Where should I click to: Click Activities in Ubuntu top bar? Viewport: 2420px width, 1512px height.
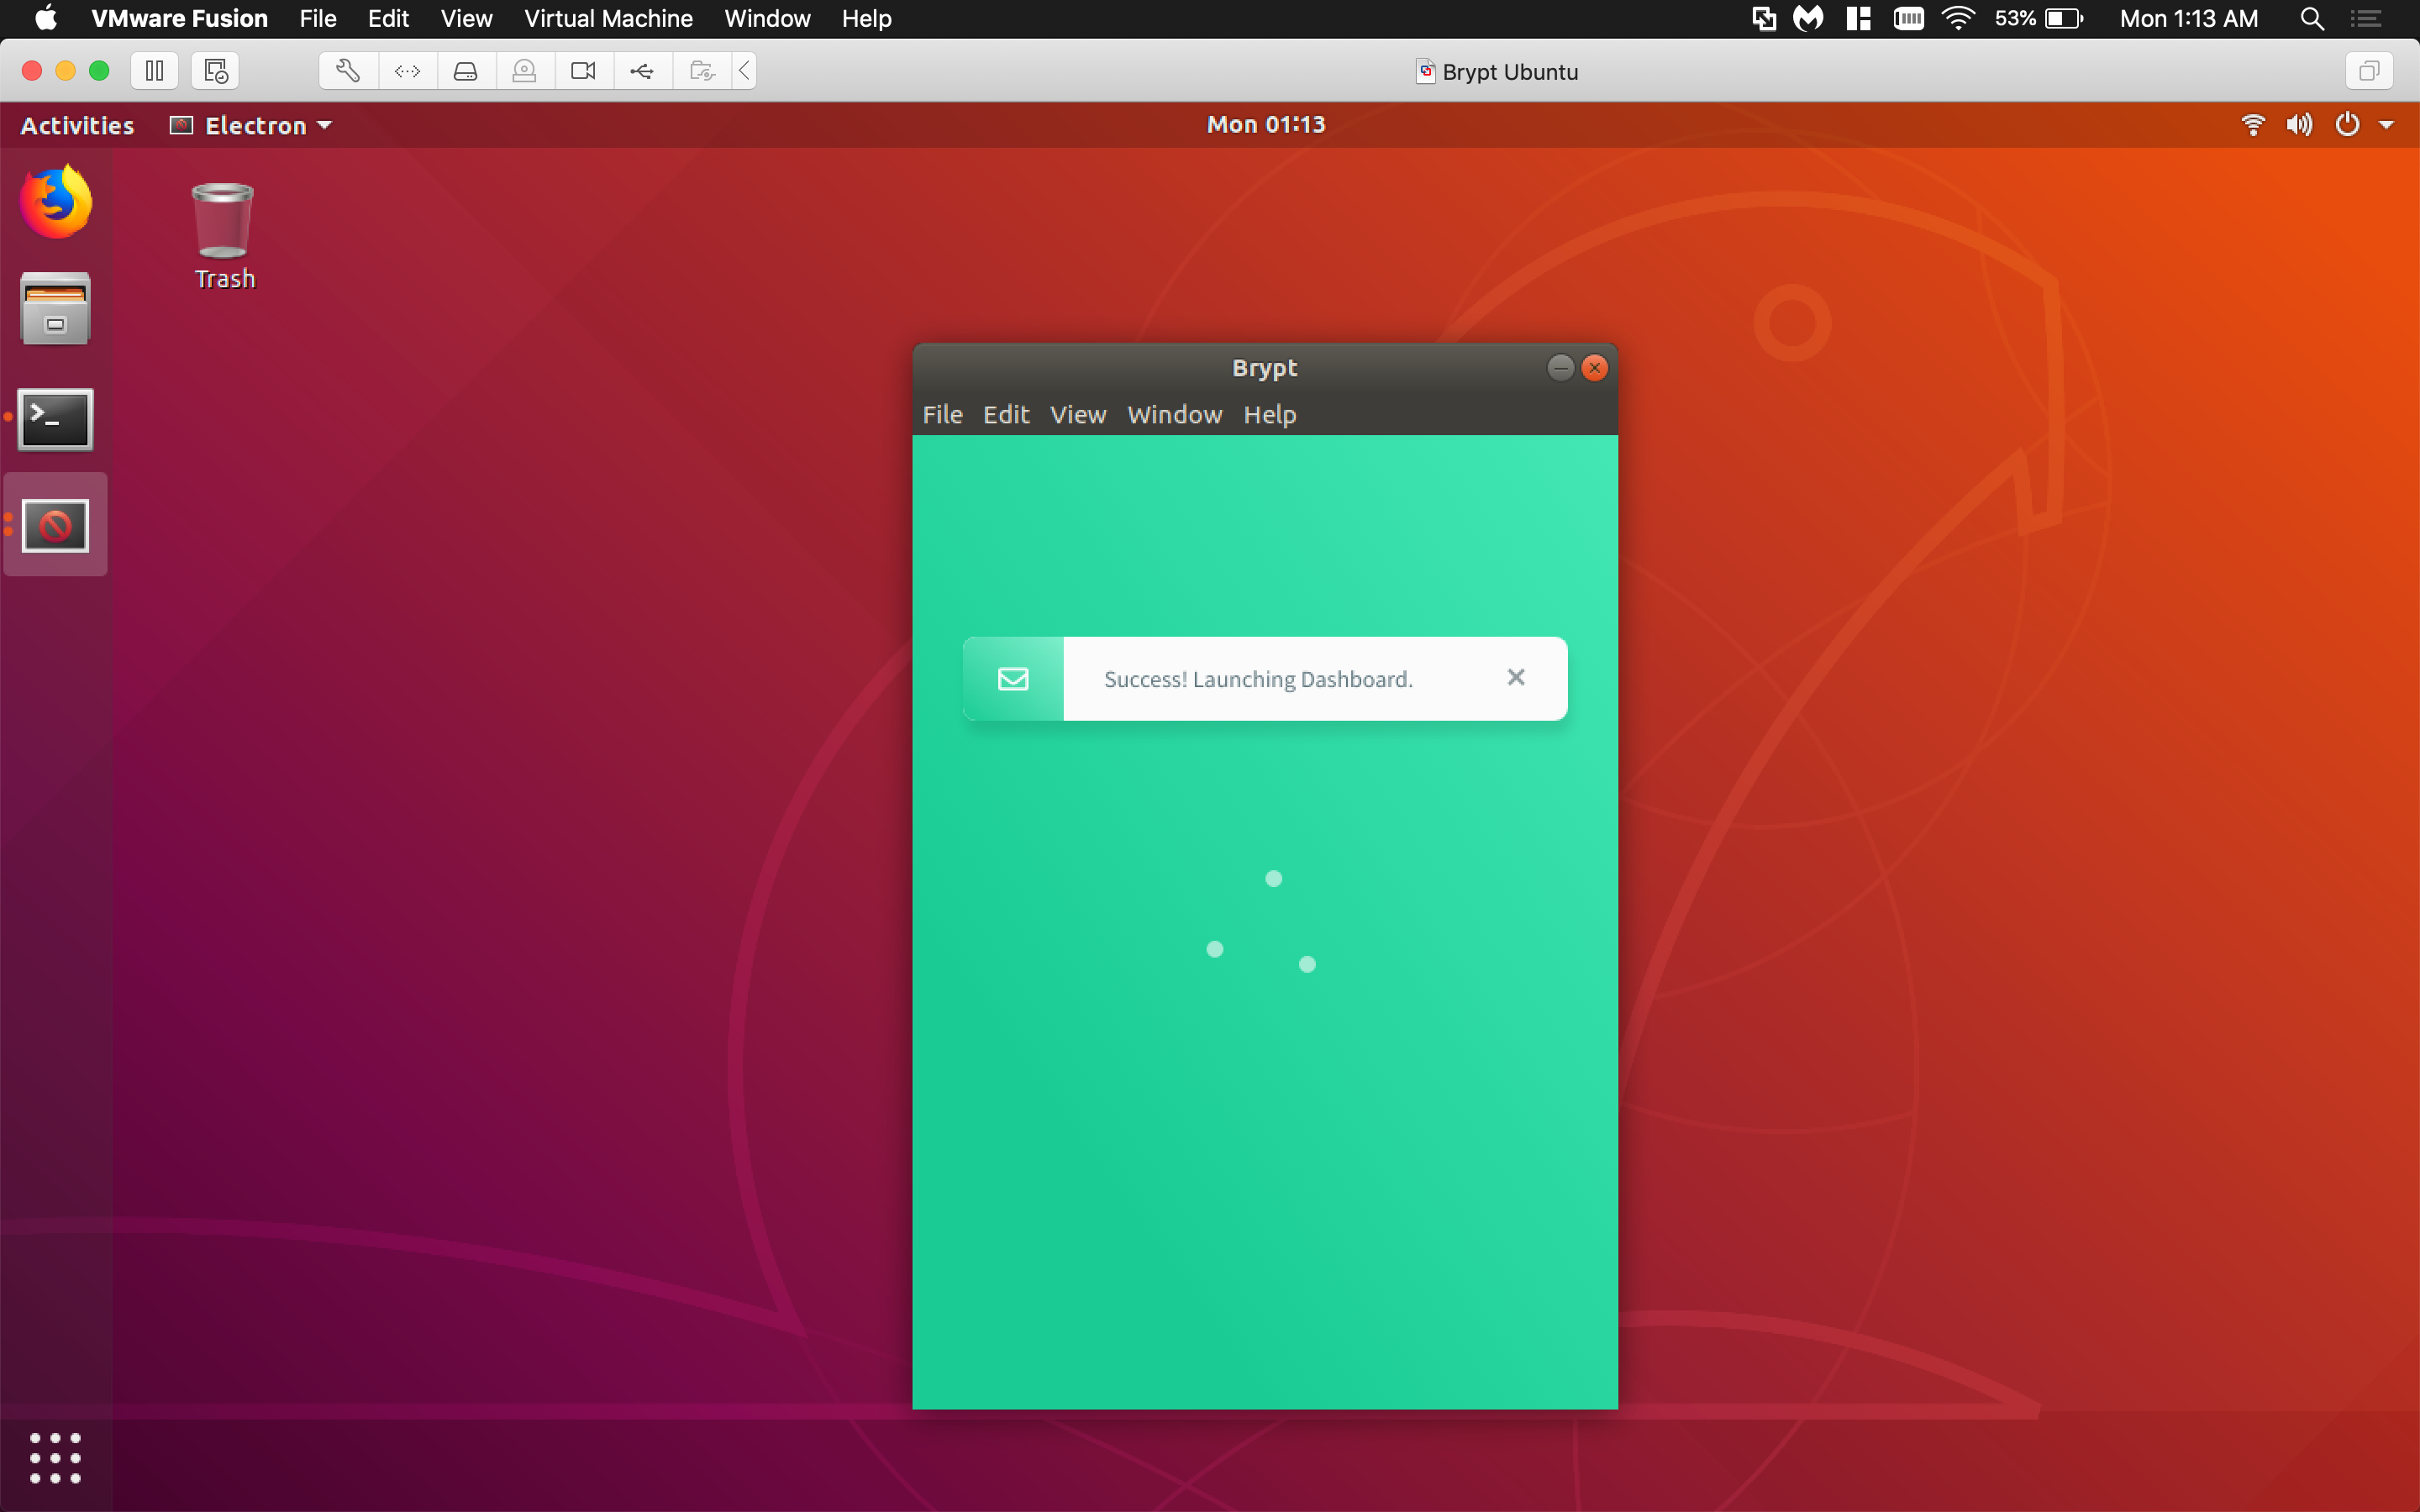point(77,125)
